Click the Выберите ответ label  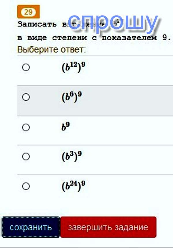point(52,49)
